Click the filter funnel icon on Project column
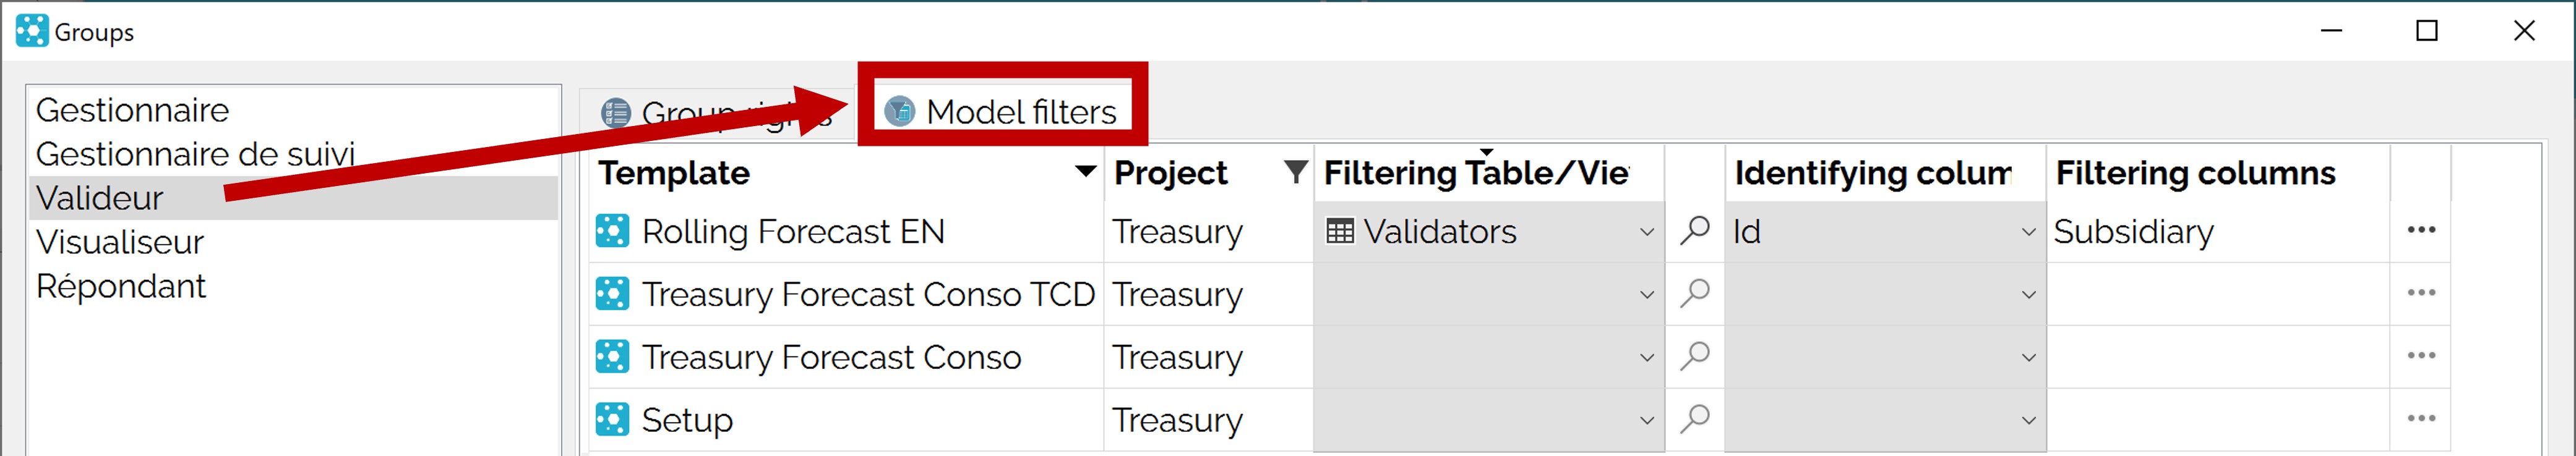 coord(1295,172)
